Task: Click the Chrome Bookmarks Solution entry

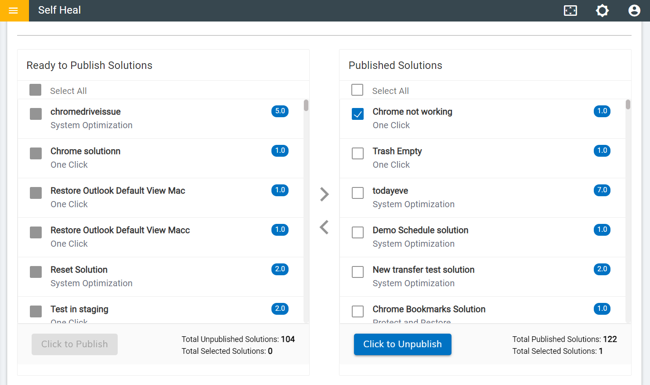Action: pos(429,309)
